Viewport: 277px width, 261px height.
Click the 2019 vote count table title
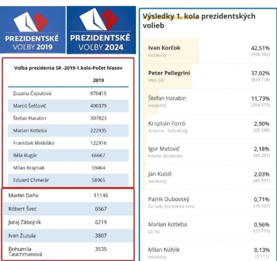pos(68,68)
